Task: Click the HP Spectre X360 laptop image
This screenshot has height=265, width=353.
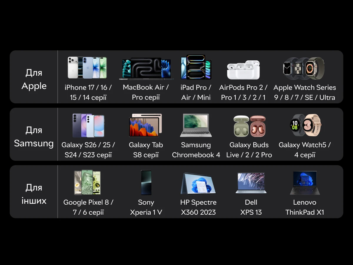Action: (198, 183)
